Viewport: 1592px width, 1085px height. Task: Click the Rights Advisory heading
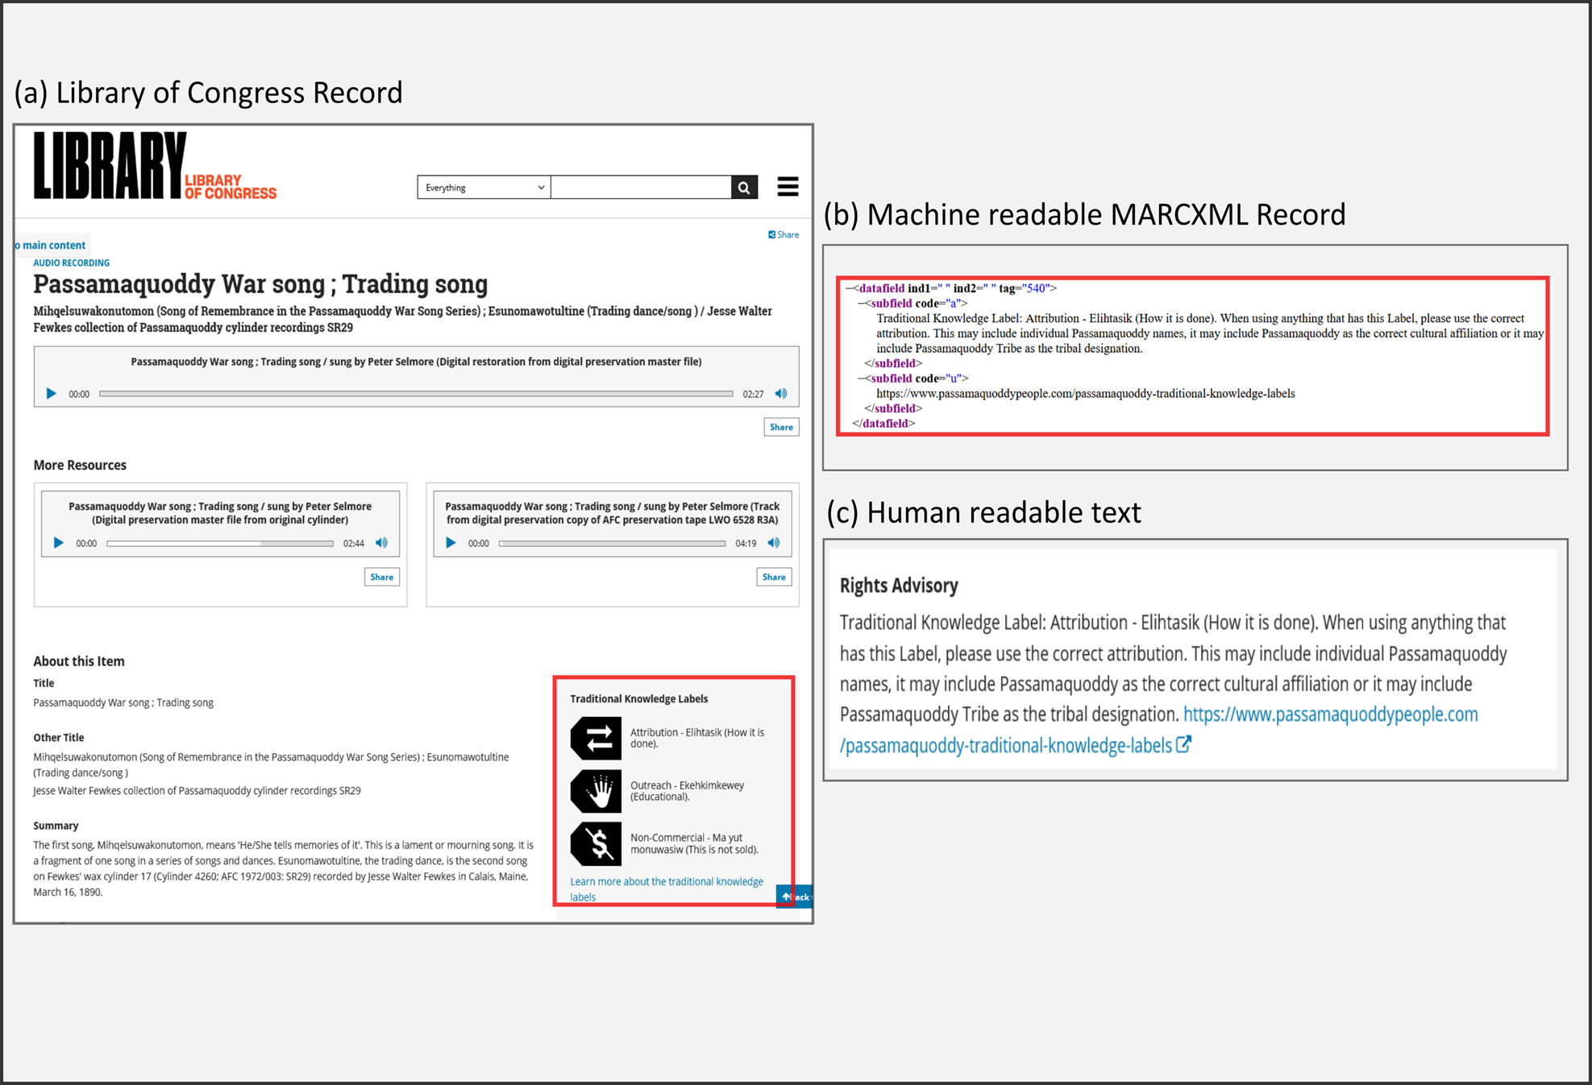tap(899, 586)
